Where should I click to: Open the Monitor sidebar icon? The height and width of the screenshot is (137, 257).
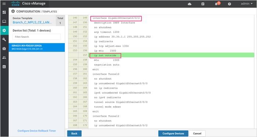pos(4,21)
